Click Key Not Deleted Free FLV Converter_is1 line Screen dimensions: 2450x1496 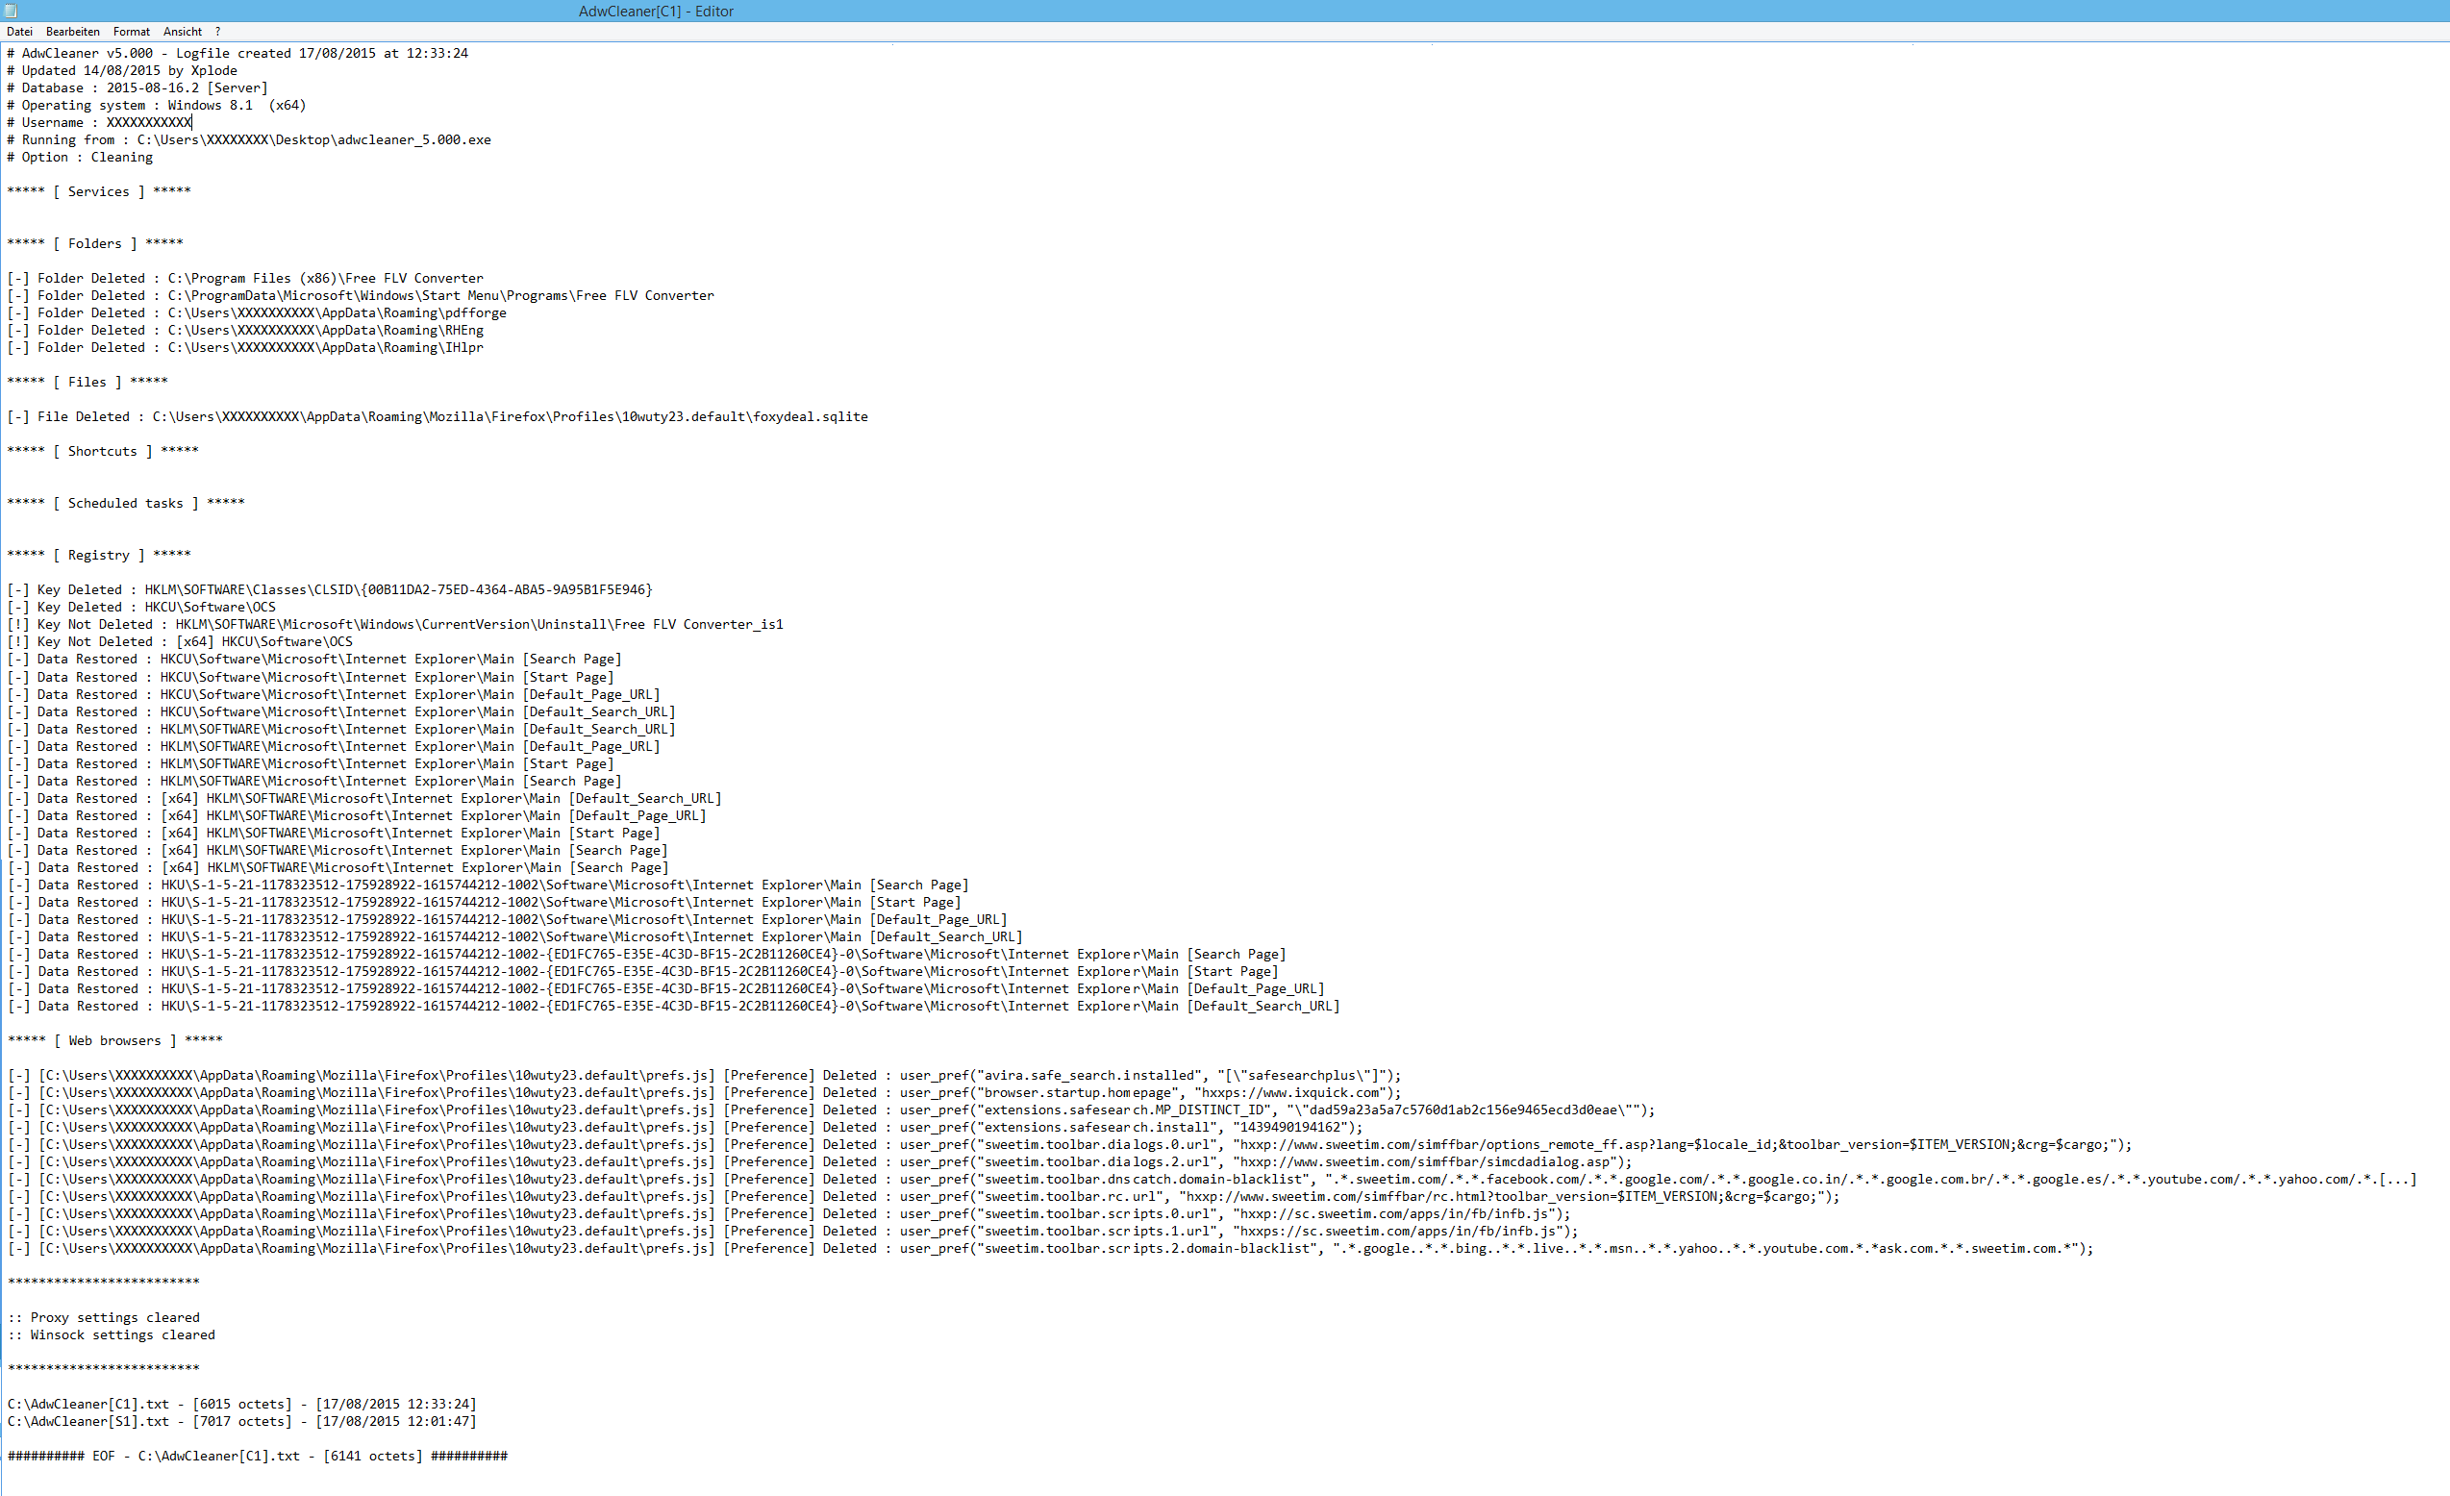395,624
